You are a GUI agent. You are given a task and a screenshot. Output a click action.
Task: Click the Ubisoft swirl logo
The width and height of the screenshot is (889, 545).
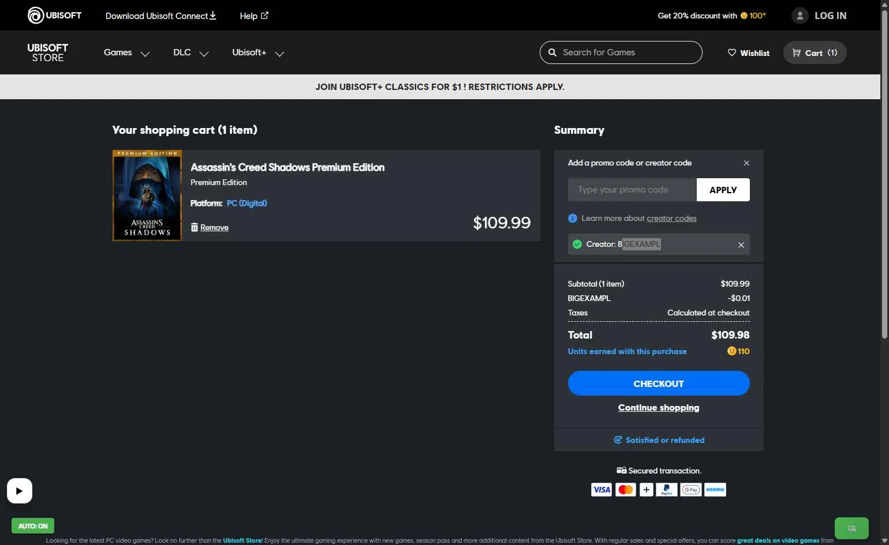pyautogui.click(x=36, y=15)
